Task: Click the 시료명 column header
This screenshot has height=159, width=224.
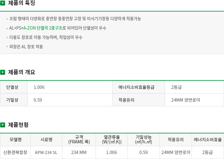Action: (x=46, y=140)
